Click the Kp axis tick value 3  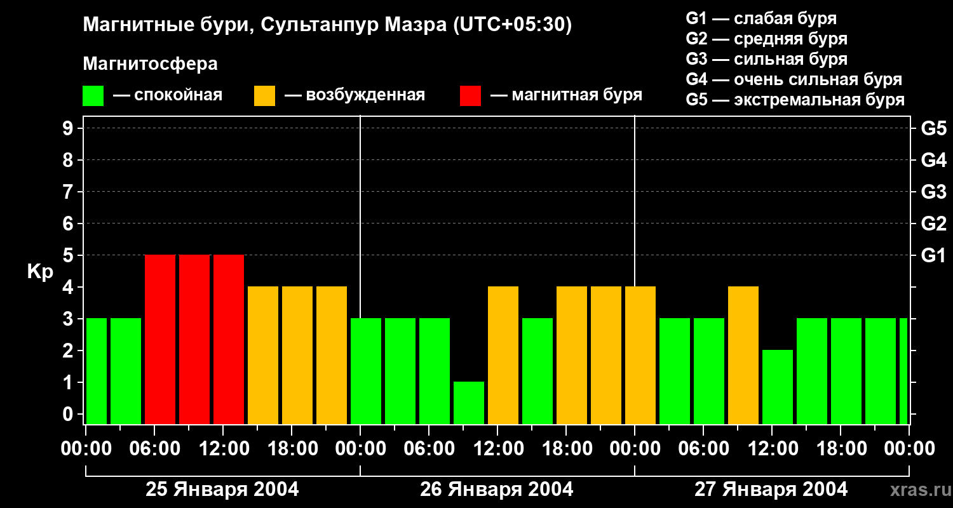tap(69, 319)
